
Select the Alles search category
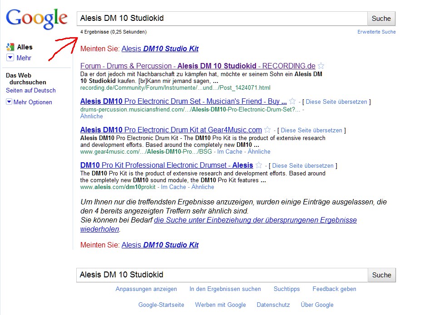tap(25, 47)
